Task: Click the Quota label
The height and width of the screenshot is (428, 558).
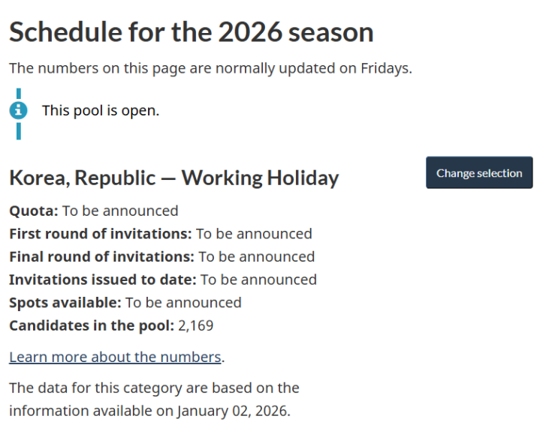Action: pyautogui.click(x=33, y=211)
